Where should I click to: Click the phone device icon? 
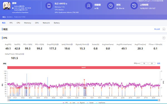point(49,6)
